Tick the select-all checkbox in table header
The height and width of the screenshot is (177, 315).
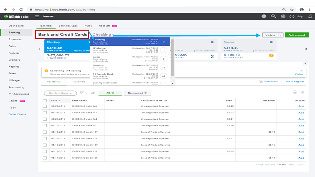[x=45, y=101]
